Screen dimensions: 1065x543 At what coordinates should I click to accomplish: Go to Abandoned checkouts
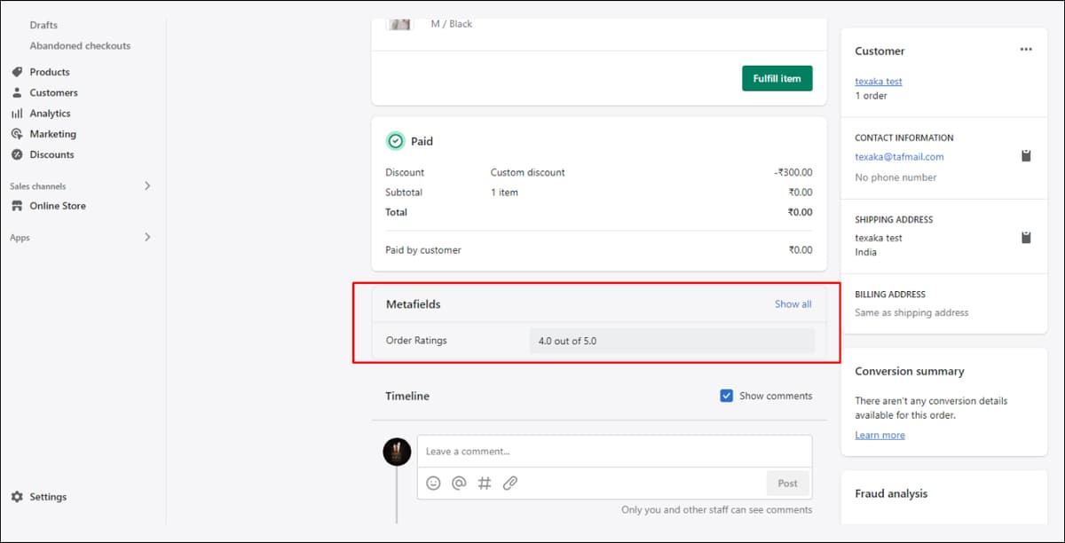[x=80, y=45]
